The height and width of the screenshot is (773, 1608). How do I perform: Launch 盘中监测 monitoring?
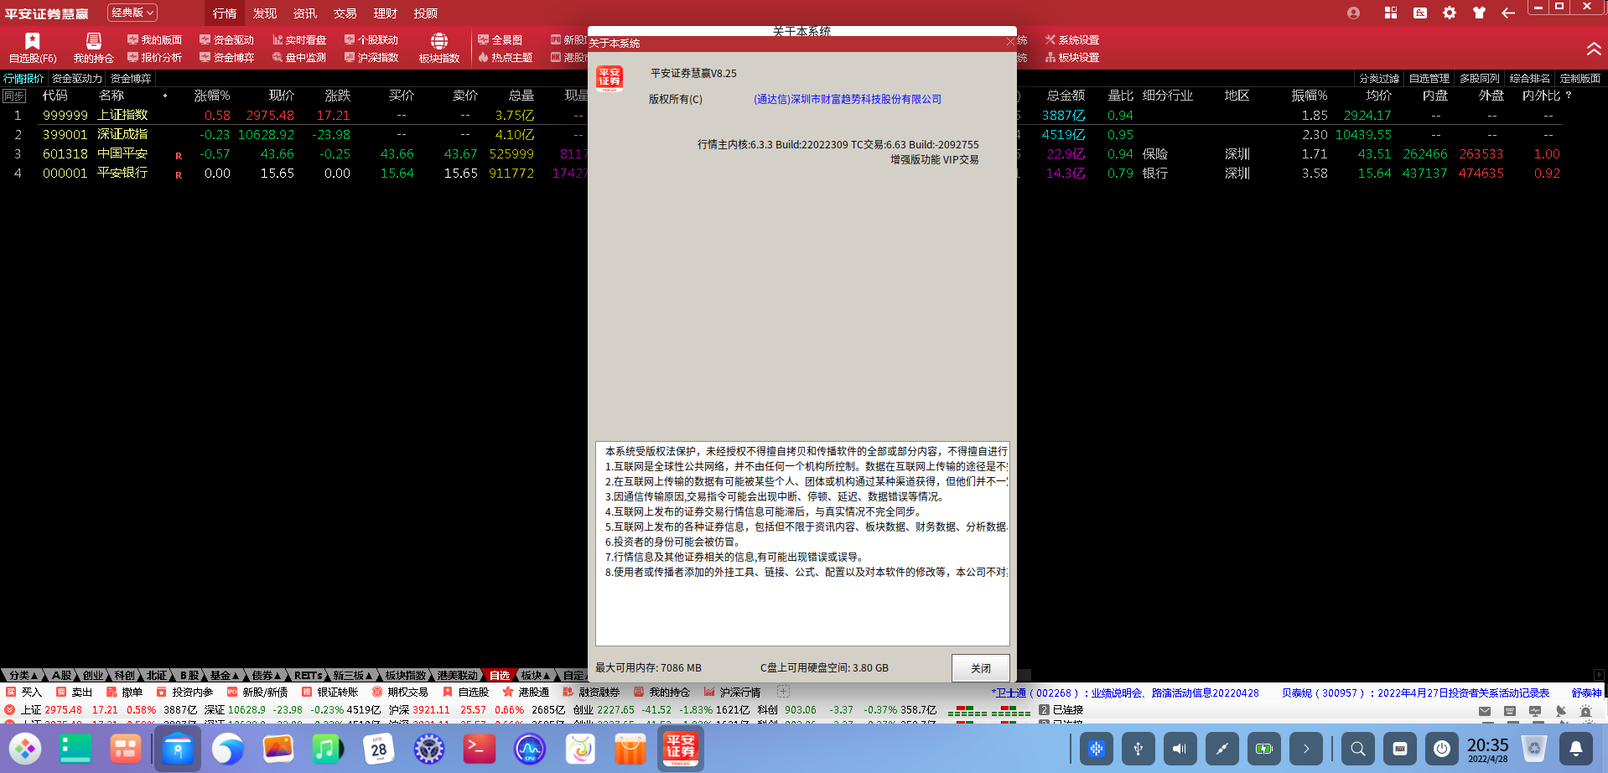tap(298, 57)
